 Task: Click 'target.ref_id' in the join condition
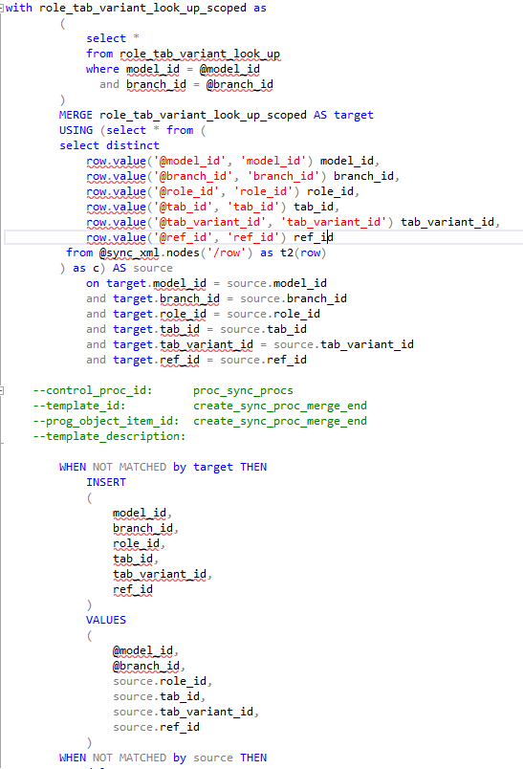(x=156, y=360)
